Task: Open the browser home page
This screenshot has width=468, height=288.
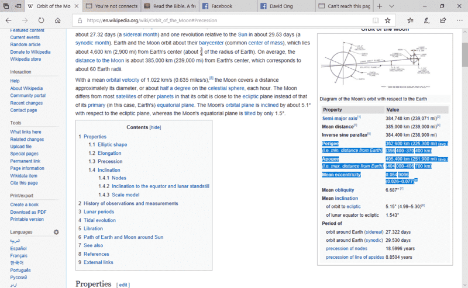Action: 57,20
